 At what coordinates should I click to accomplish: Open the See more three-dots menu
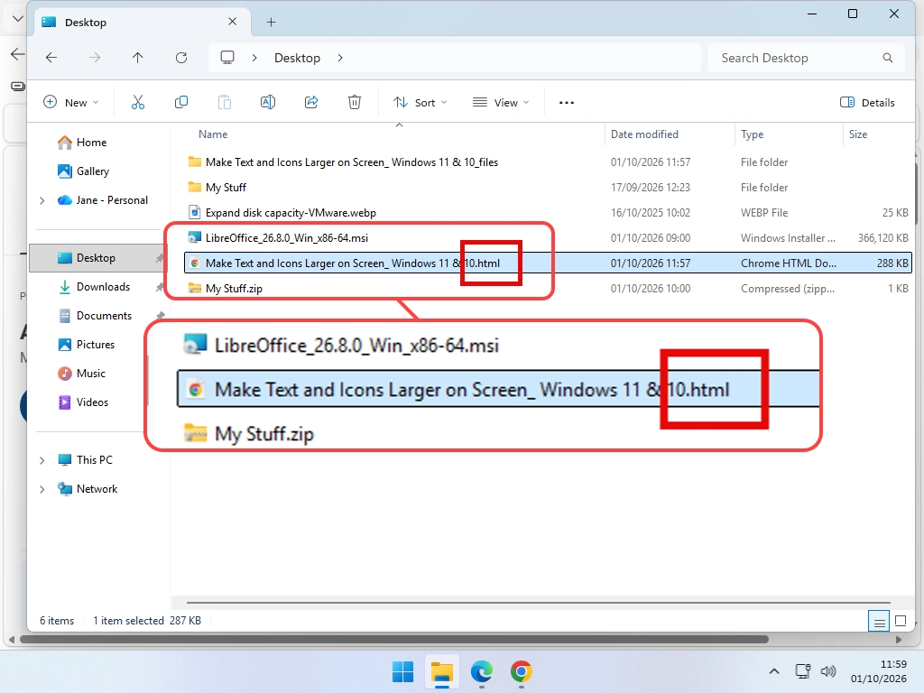pos(567,103)
